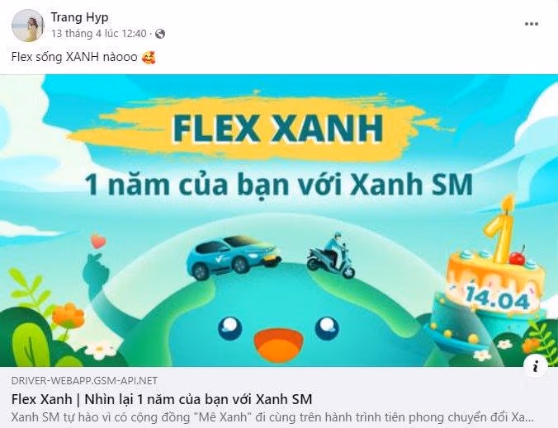
Task: Click the smiling hearts emoji in the caption
Action: [x=148, y=58]
